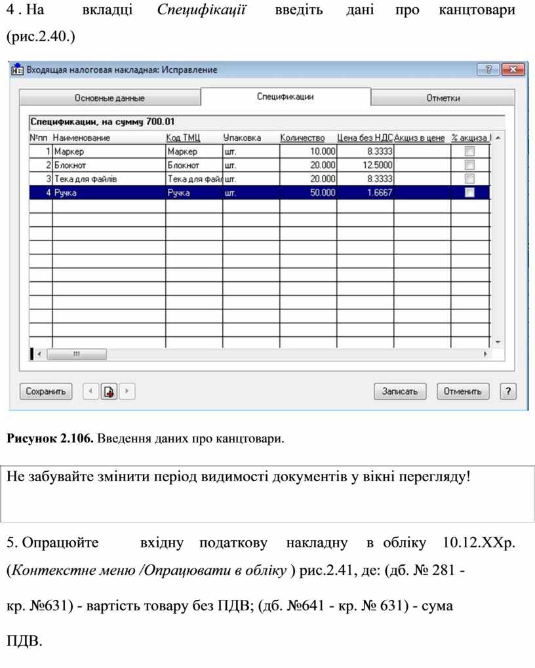
Task: Click the horizontal scrollbar thumb
Action: point(77,354)
